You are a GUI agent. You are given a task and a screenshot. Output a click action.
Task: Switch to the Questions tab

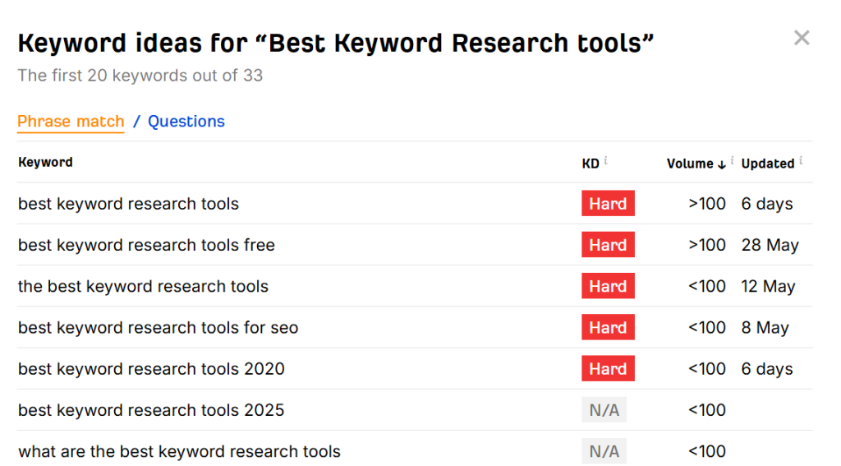(x=186, y=122)
